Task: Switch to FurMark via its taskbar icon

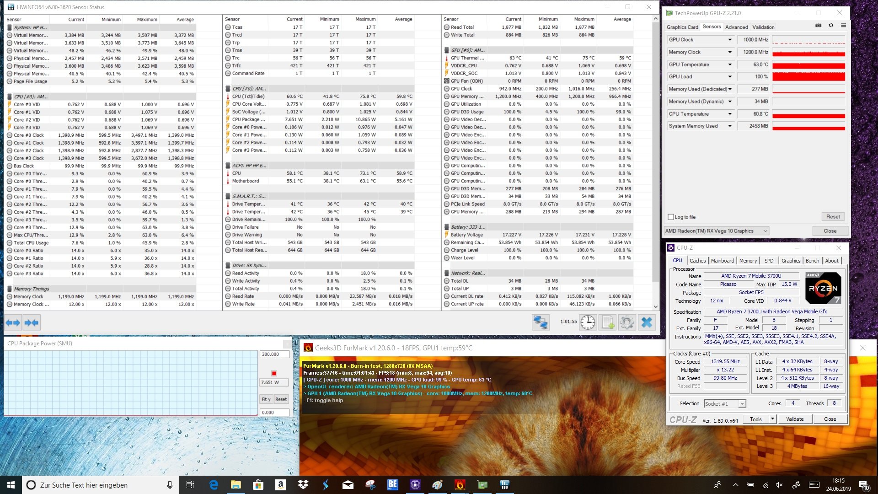Action: click(x=460, y=485)
